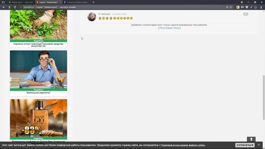Open the teacher ad green "Подробнее" bar
Image resolution: width=265 pixels, height=149 pixels.
[x=39, y=89]
